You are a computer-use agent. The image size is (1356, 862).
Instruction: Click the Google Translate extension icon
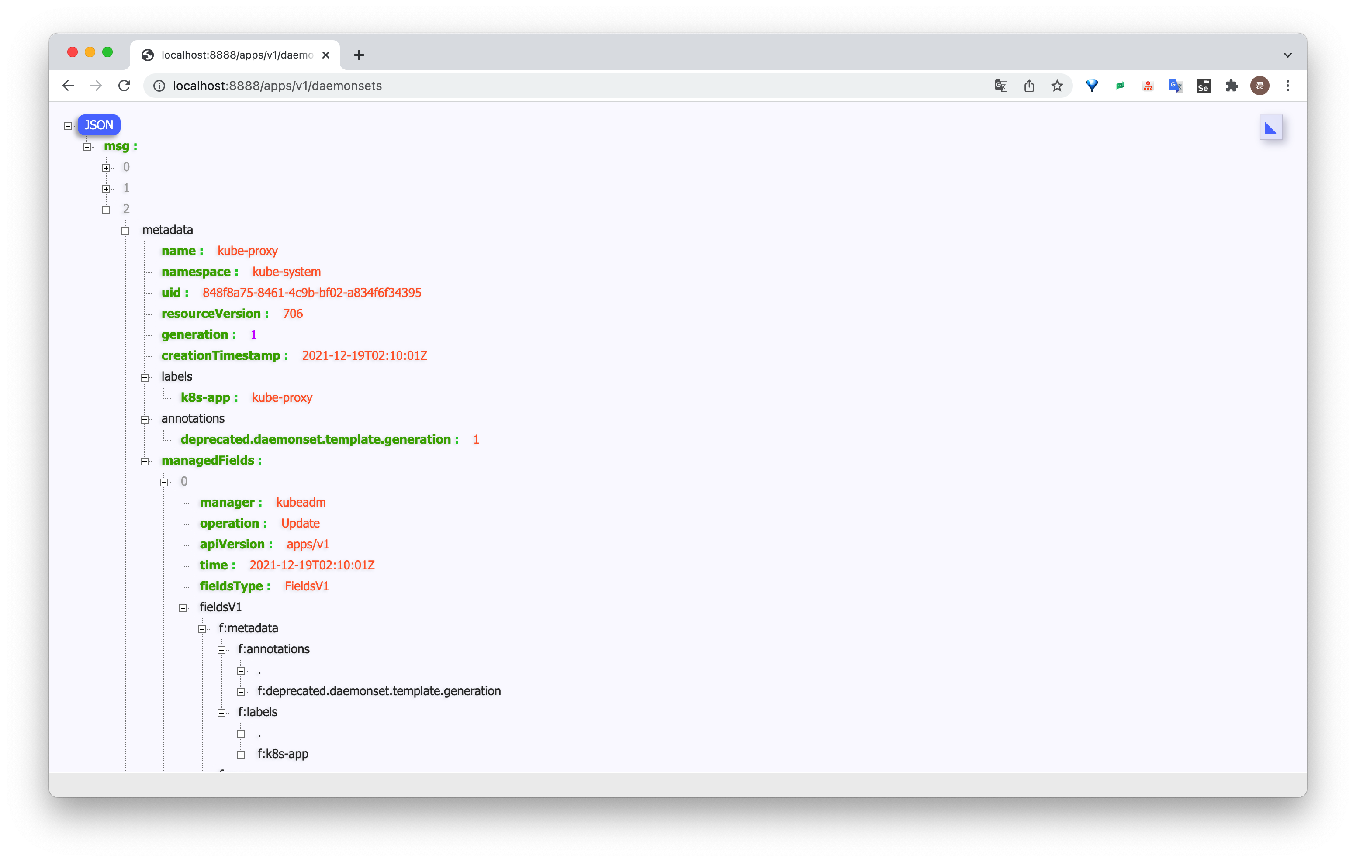tap(1175, 86)
